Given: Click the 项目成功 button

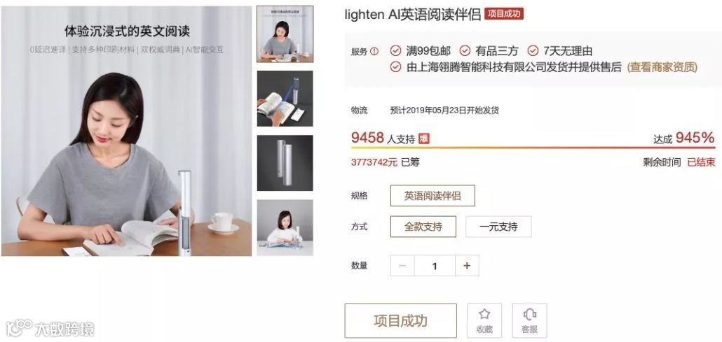Looking at the screenshot, I should click(x=400, y=321).
